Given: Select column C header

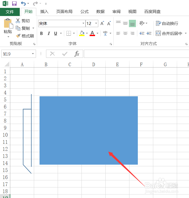Looking at the screenshot, I should 70,64.
